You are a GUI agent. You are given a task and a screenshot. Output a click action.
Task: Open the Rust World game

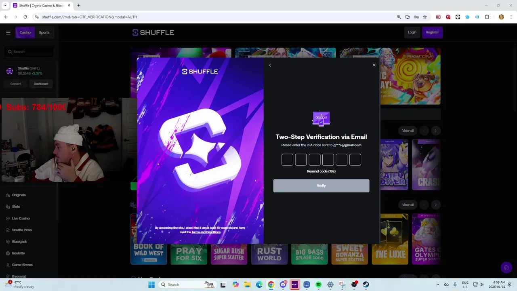tap(269, 254)
